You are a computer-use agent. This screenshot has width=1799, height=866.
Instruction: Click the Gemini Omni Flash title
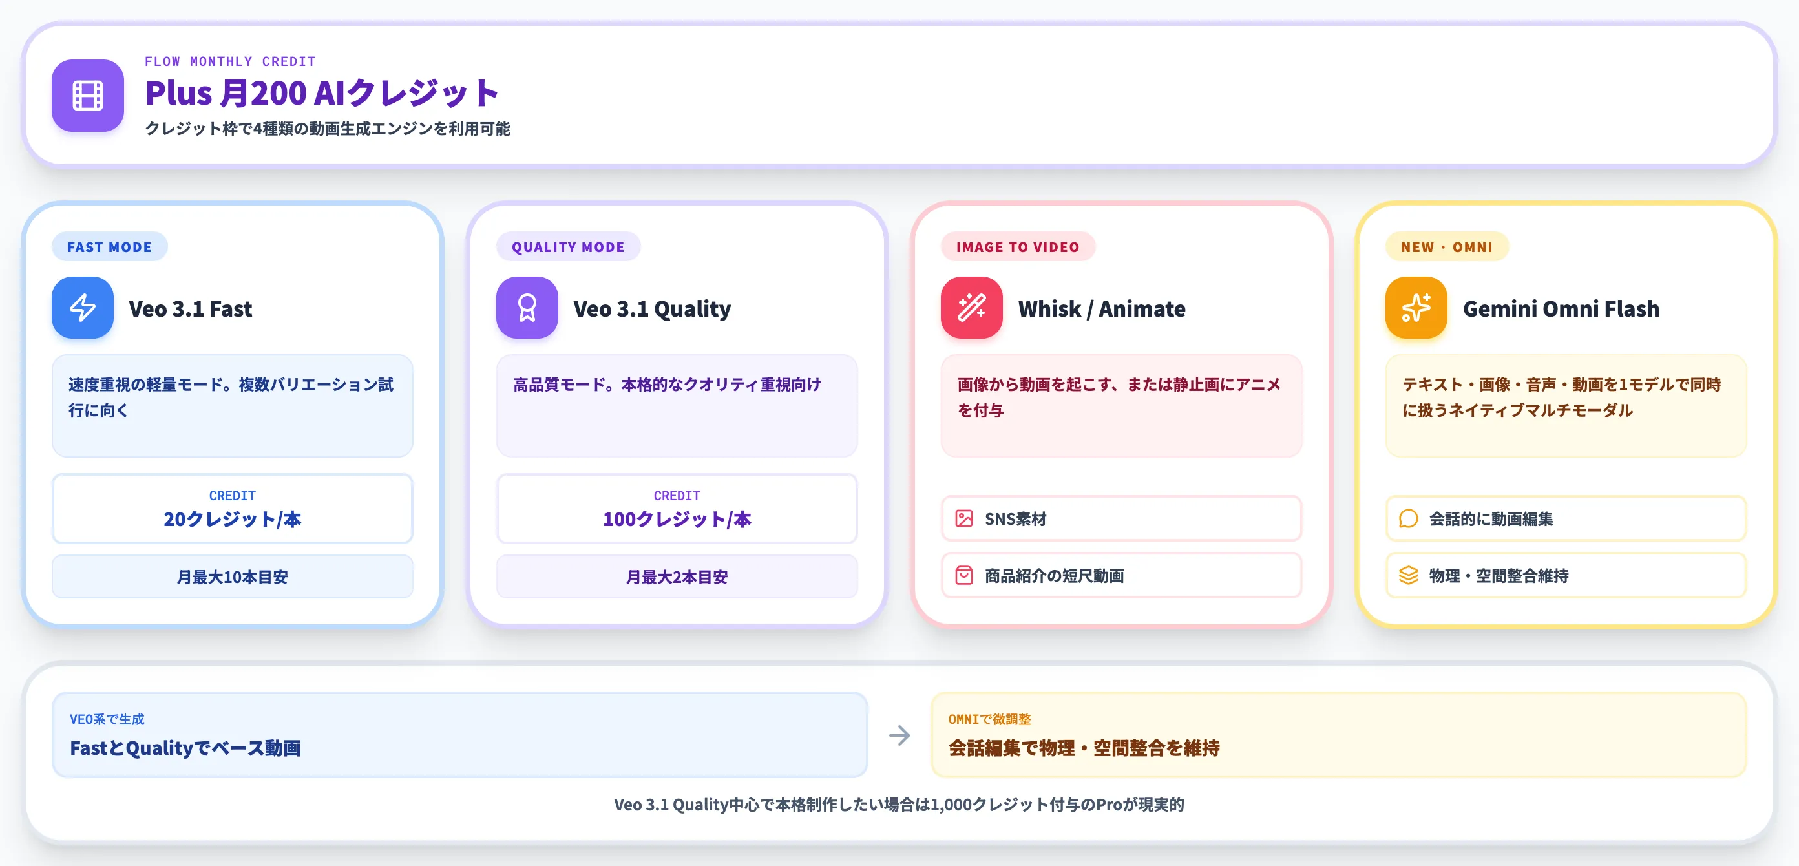(x=1561, y=309)
